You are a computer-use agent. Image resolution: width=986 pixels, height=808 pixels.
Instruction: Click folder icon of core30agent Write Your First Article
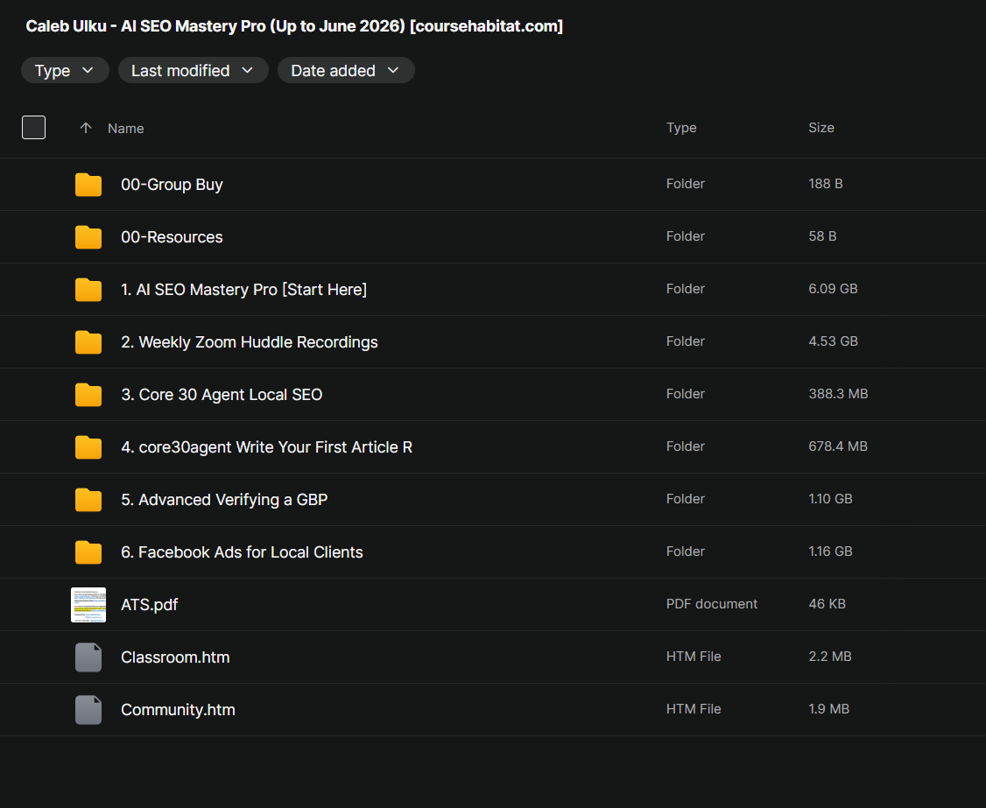[x=88, y=447]
